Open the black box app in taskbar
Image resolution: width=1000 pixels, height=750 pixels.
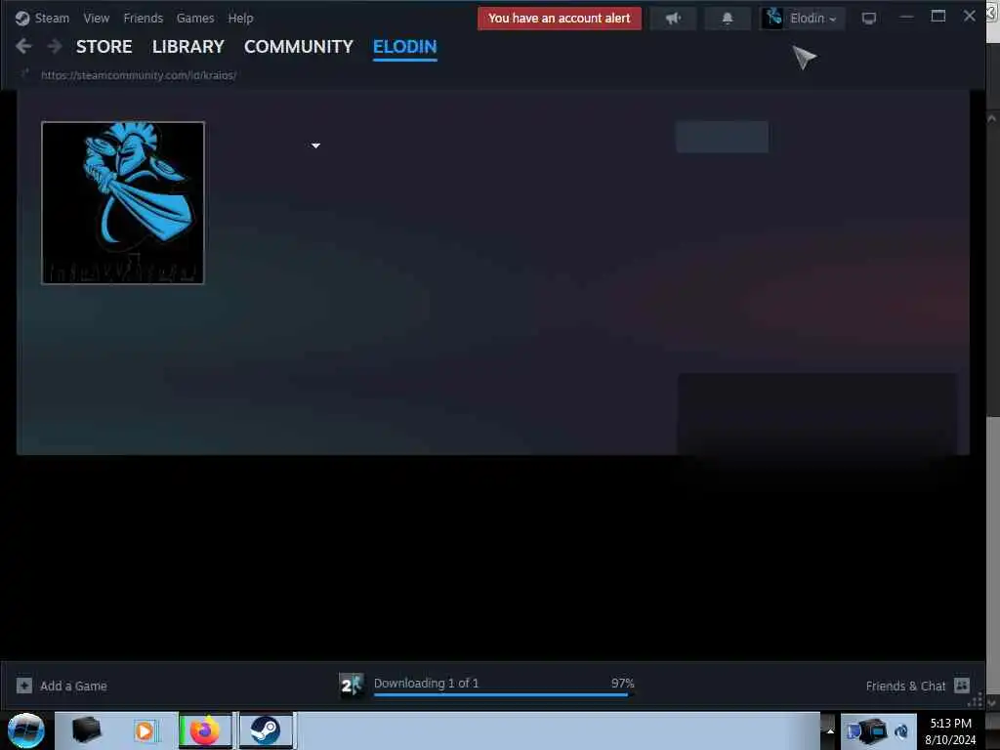pos(87,730)
